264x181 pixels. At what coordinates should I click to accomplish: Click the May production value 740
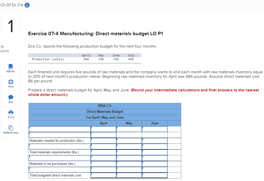(101, 59)
